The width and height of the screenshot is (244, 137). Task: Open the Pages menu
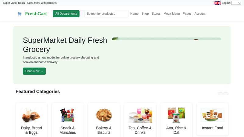pyautogui.click(x=187, y=14)
